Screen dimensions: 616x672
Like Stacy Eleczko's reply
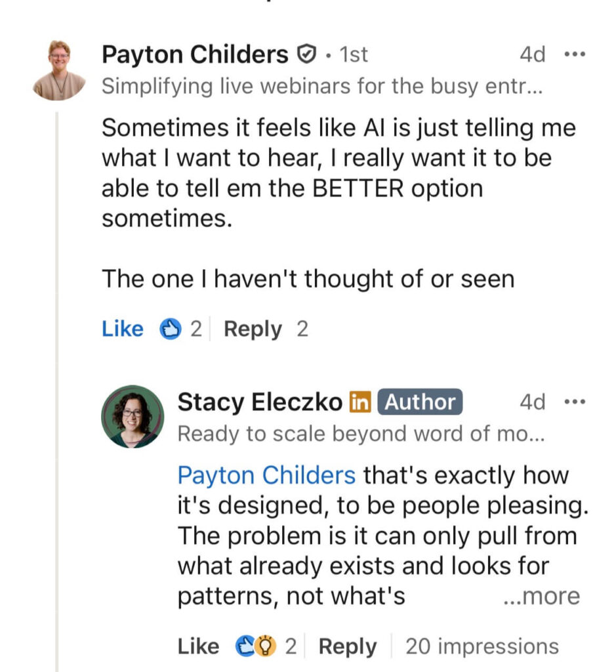[198, 646]
